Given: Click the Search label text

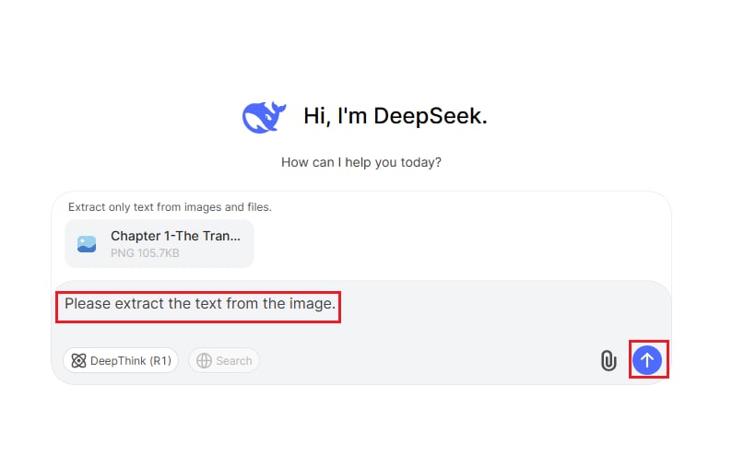Looking at the screenshot, I should (234, 361).
